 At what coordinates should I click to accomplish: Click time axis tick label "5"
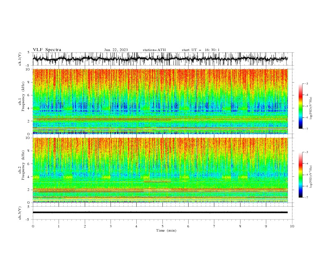coord(162,226)
